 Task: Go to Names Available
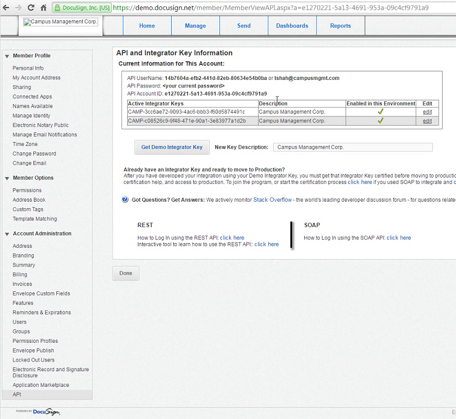(x=33, y=106)
